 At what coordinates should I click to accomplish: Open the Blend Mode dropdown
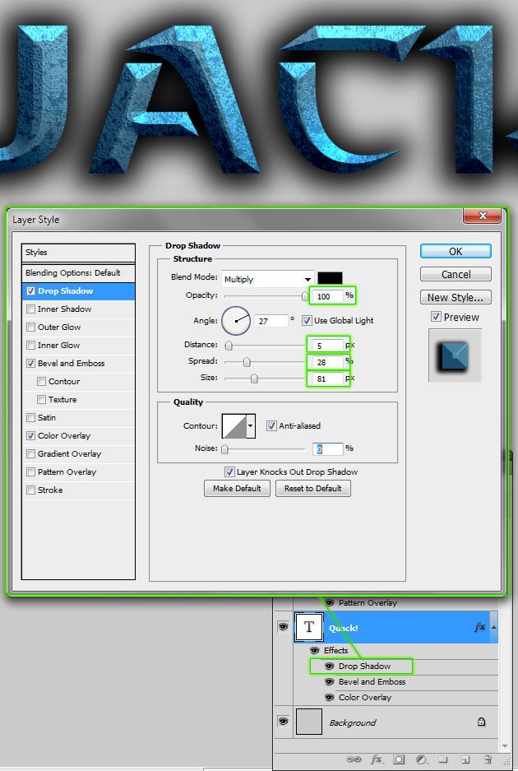[308, 279]
